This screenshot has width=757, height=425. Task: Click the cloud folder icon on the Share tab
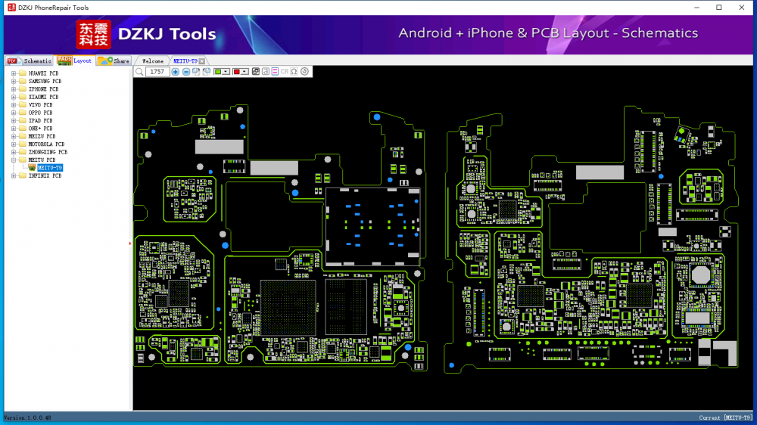click(x=105, y=60)
